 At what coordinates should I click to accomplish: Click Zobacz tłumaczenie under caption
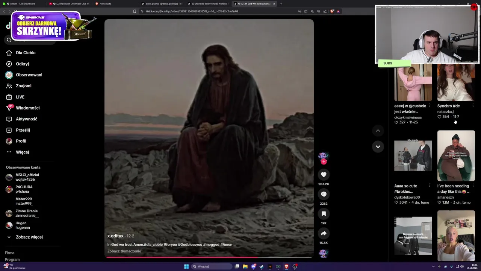click(x=124, y=251)
